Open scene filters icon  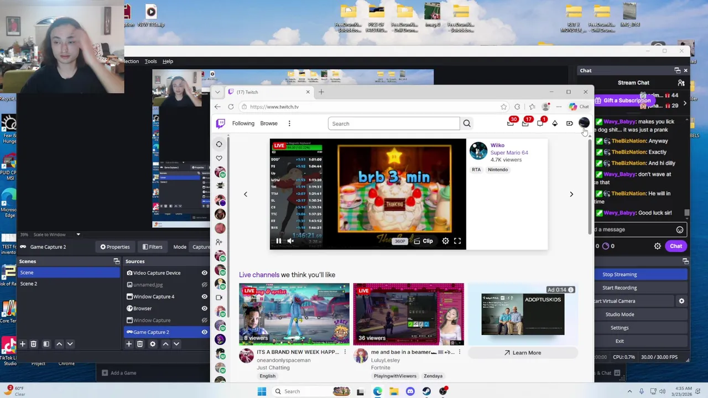[46, 344]
